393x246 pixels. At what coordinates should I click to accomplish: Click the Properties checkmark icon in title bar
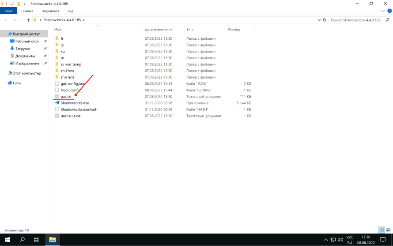click(12, 4)
